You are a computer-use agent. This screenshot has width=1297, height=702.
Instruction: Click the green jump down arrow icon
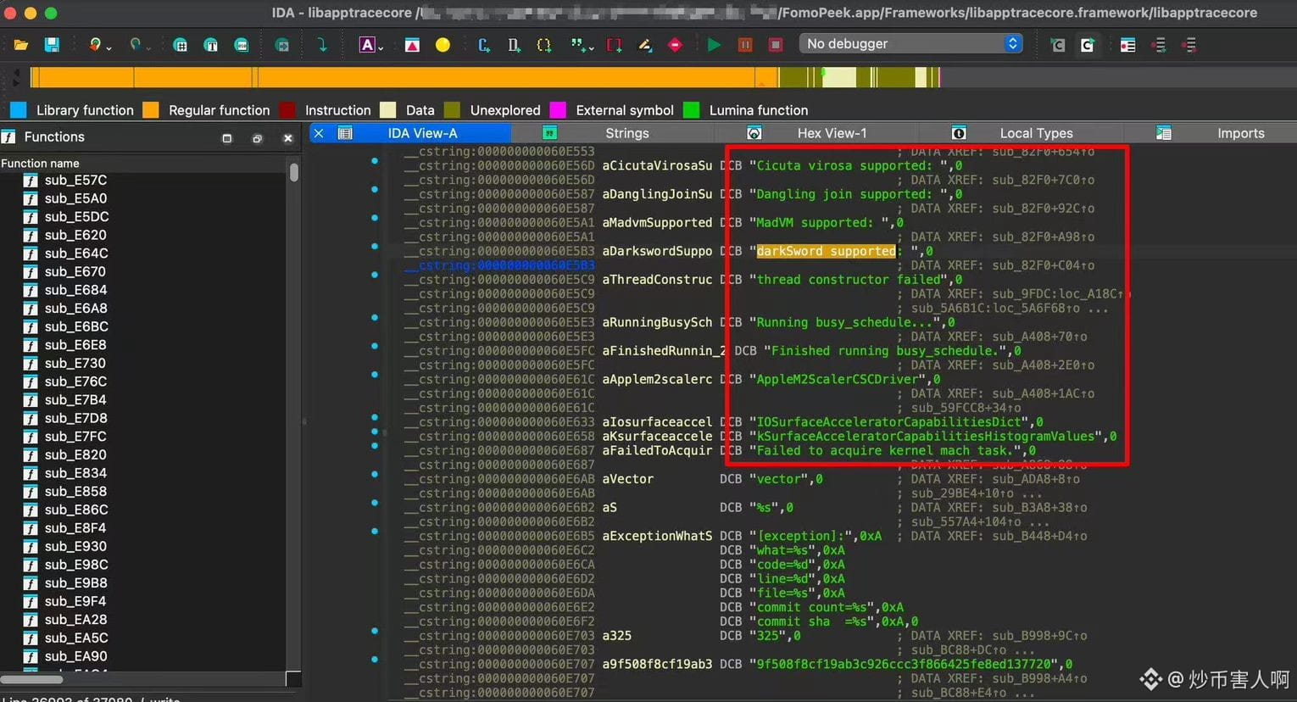click(322, 44)
